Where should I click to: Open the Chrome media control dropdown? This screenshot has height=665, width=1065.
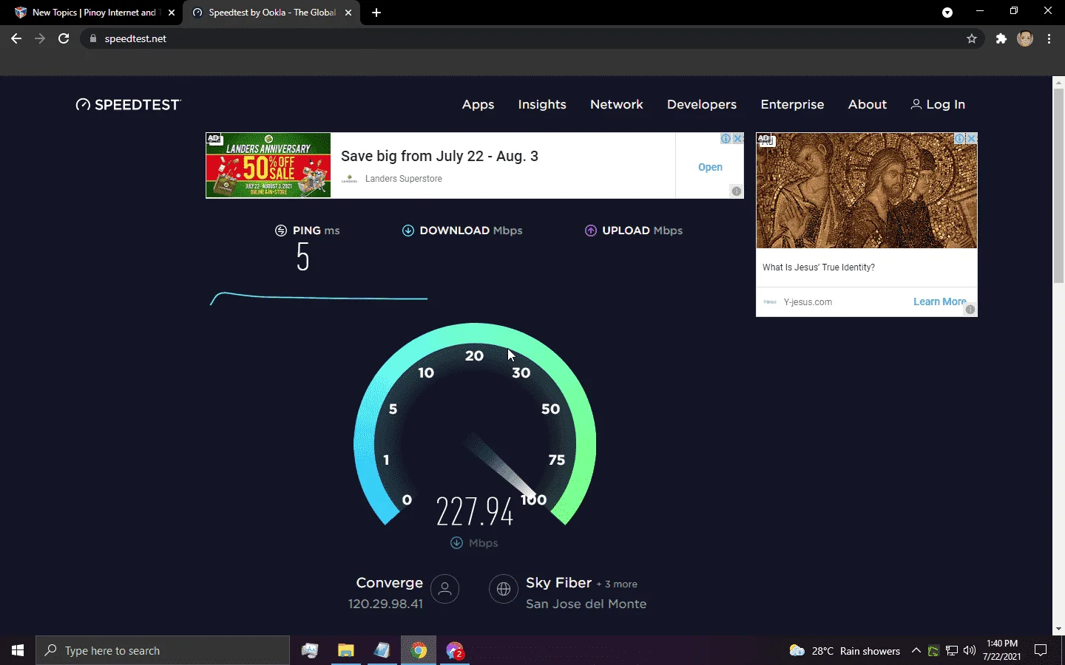[947, 13]
